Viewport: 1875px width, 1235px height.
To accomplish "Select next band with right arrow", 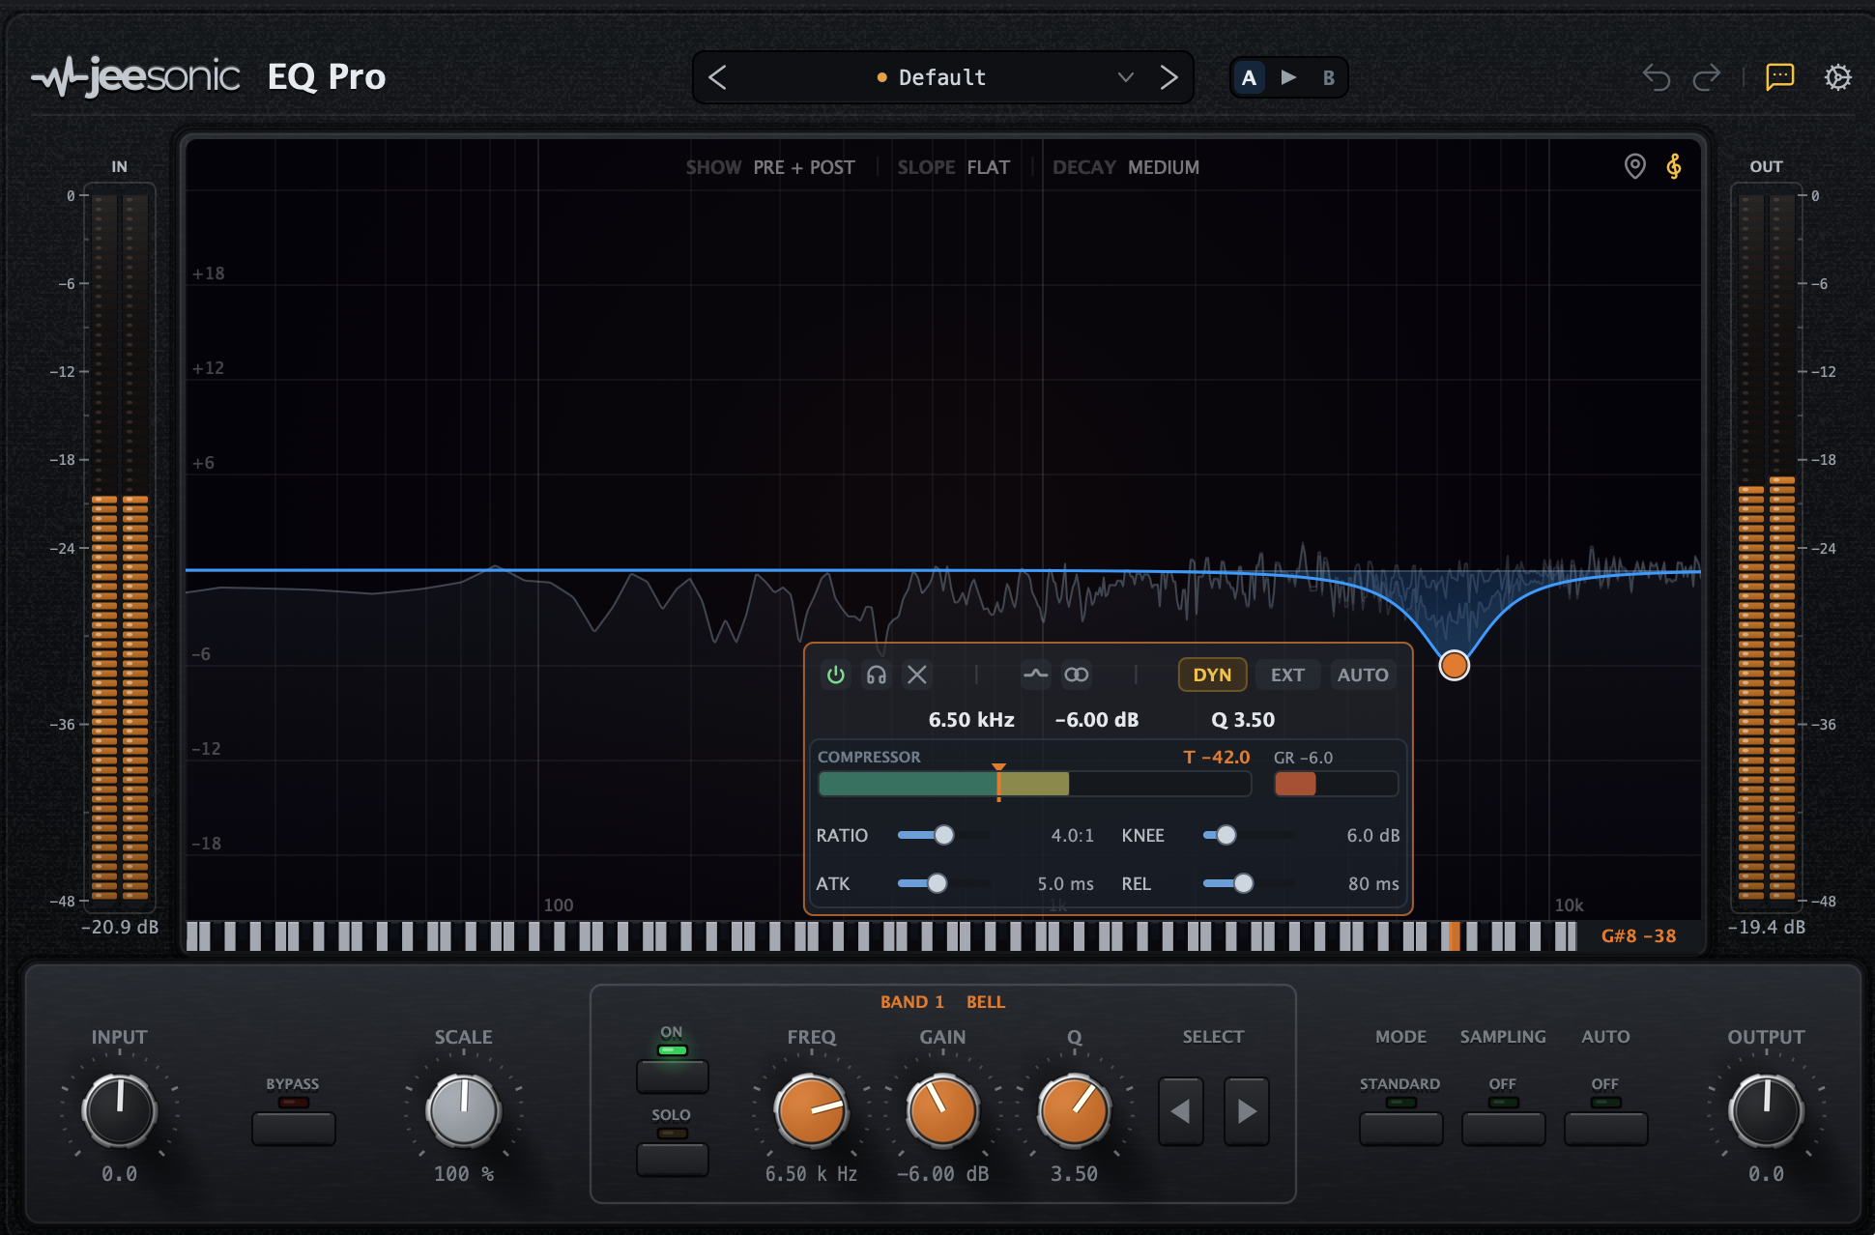I will (1247, 1111).
